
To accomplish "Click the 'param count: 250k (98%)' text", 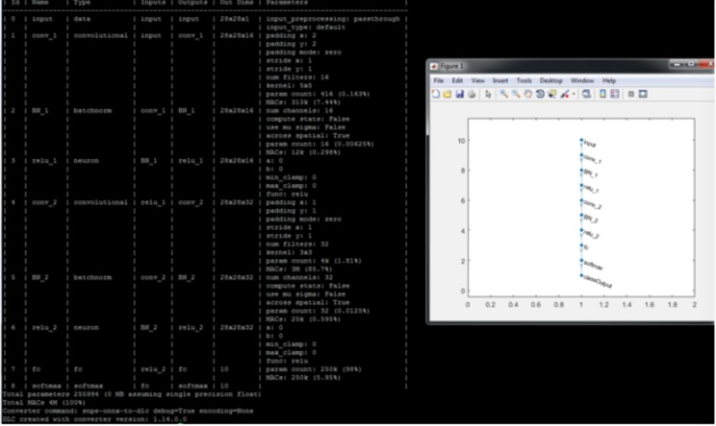I will (313, 370).
